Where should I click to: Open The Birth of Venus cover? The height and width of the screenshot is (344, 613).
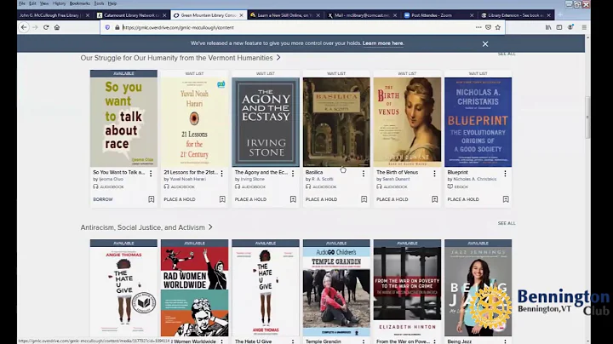pos(407,122)
